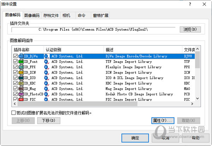212x146 pixels.
Task: Click certification plug icon in ID_PIC row
Action: [x=47, y=99]
